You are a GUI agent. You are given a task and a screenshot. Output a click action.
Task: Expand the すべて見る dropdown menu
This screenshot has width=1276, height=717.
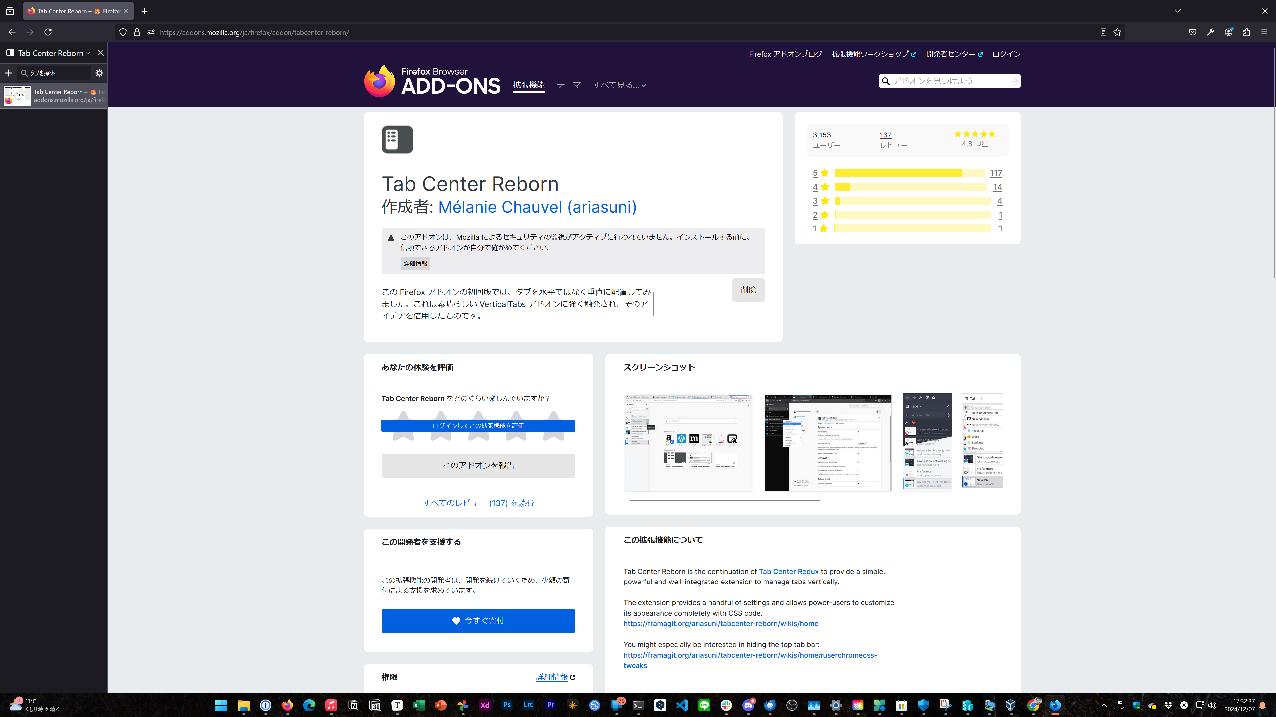coord(619,85)
